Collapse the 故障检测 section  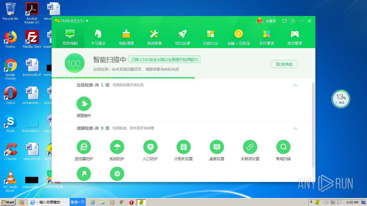295,128
